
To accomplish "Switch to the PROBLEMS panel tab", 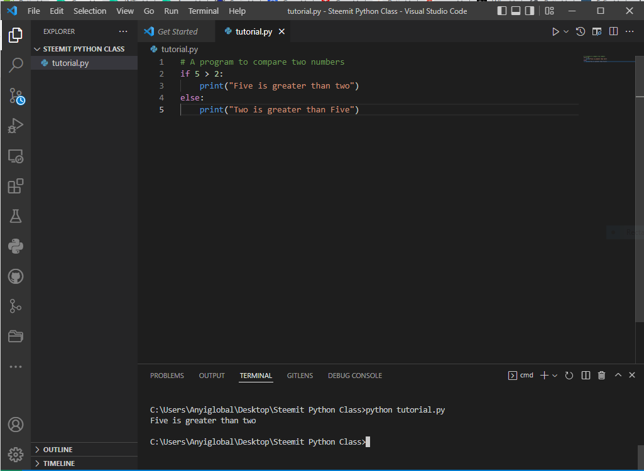I will [167, 376].
